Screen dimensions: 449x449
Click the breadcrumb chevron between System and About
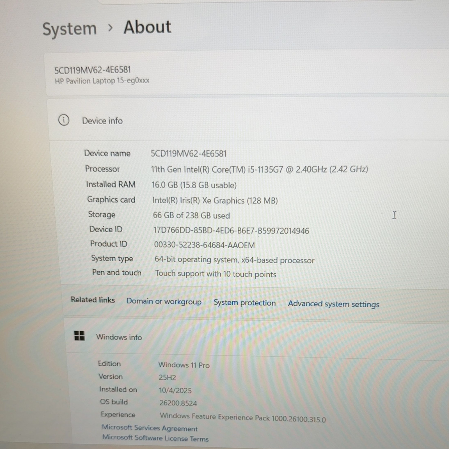pyautogui.click(x=110, y=28)
